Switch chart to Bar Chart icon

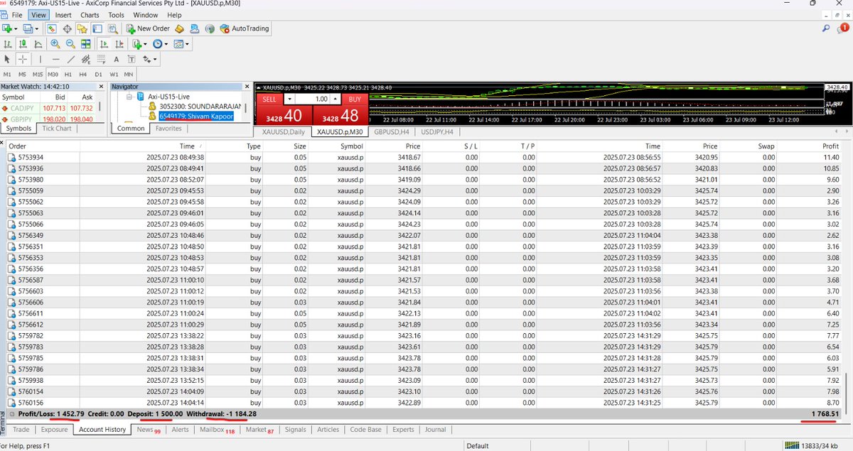click(x=8, y=44)
